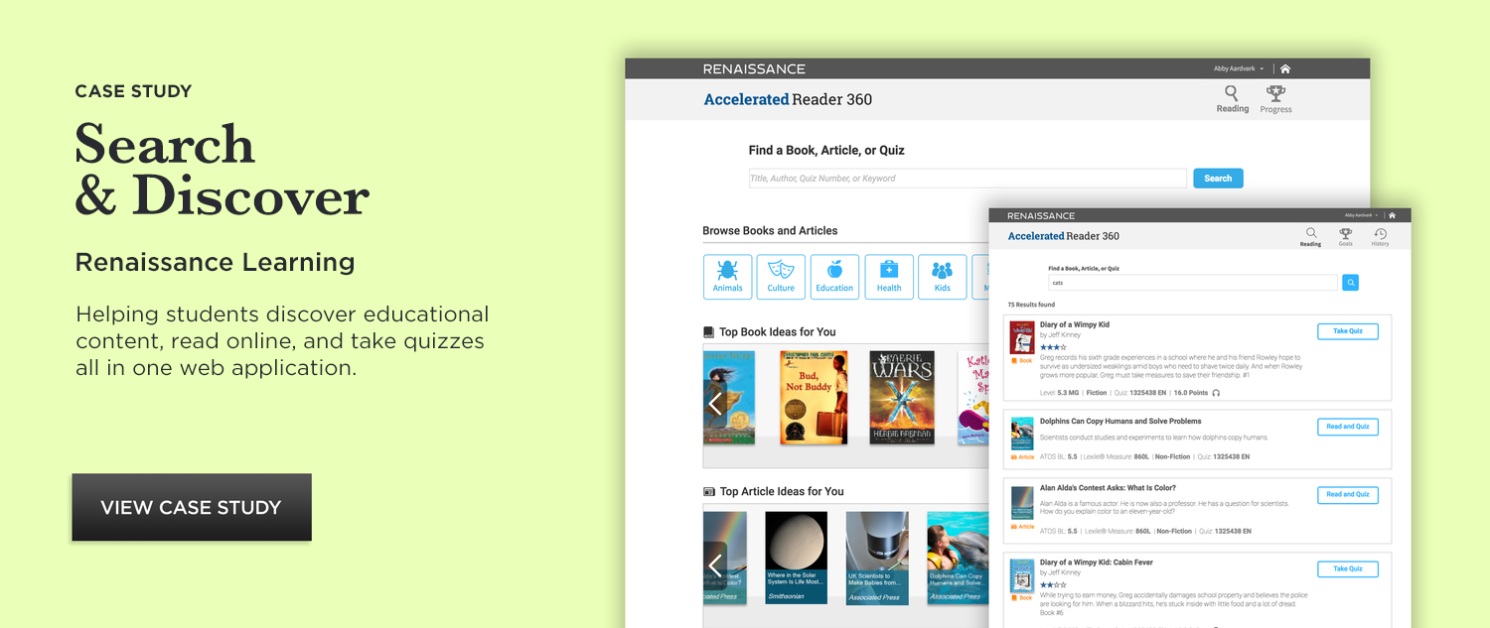The image size is (1490, 628).
Task: Click previous arrow in Top Article Ideas carousel
Action: tap(715, 565)
